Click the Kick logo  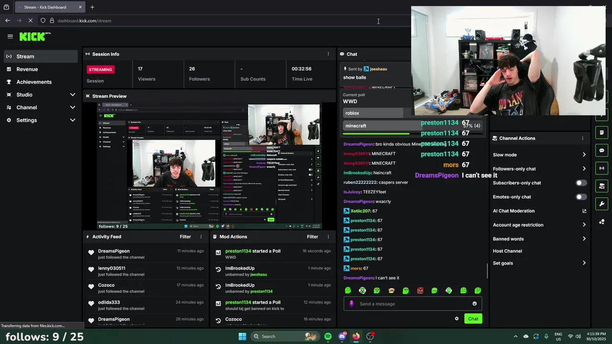click(35, 36)
